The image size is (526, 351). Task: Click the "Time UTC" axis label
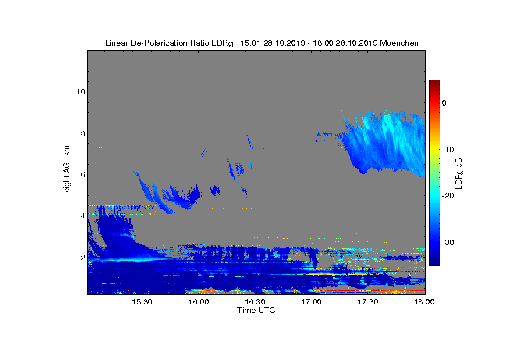coord(256,310)
